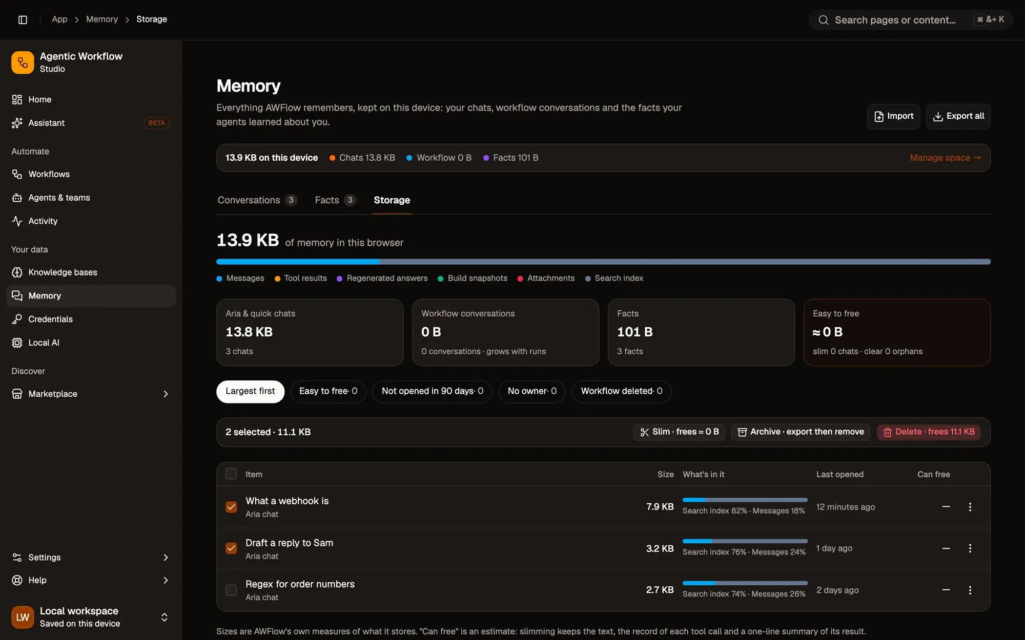This screenshot has width=1025, height=640.
Task: Uncheck the Draft a reply to Sam row
Action: 231,548
